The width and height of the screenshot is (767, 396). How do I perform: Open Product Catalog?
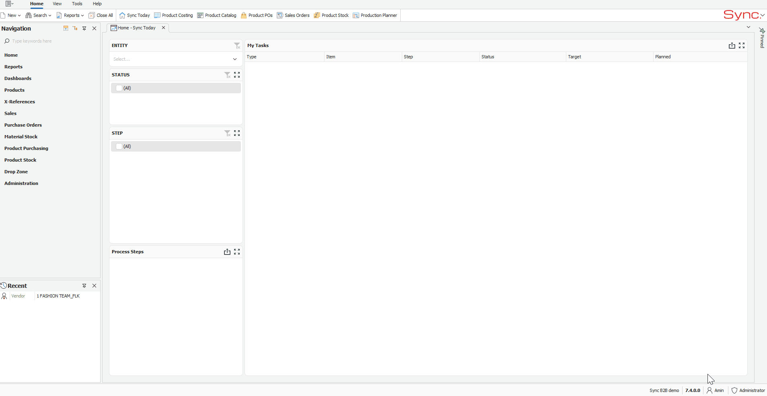tap(216, 15)
